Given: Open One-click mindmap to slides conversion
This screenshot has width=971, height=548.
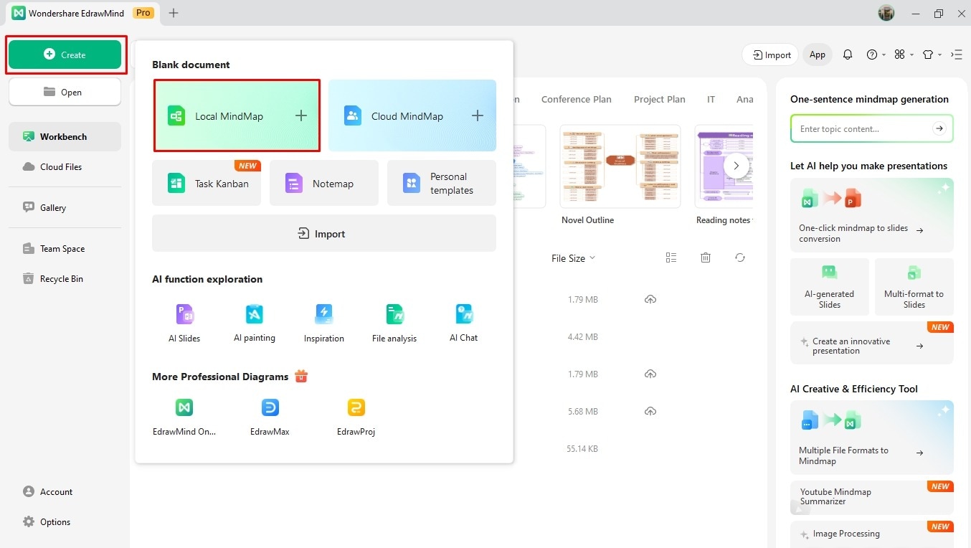Looking at the screenshot, I should [x=872, y=214].
